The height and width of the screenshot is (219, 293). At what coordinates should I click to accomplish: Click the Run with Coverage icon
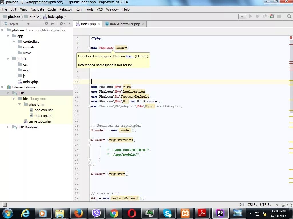pyautogui.click(x=265, y=16)
